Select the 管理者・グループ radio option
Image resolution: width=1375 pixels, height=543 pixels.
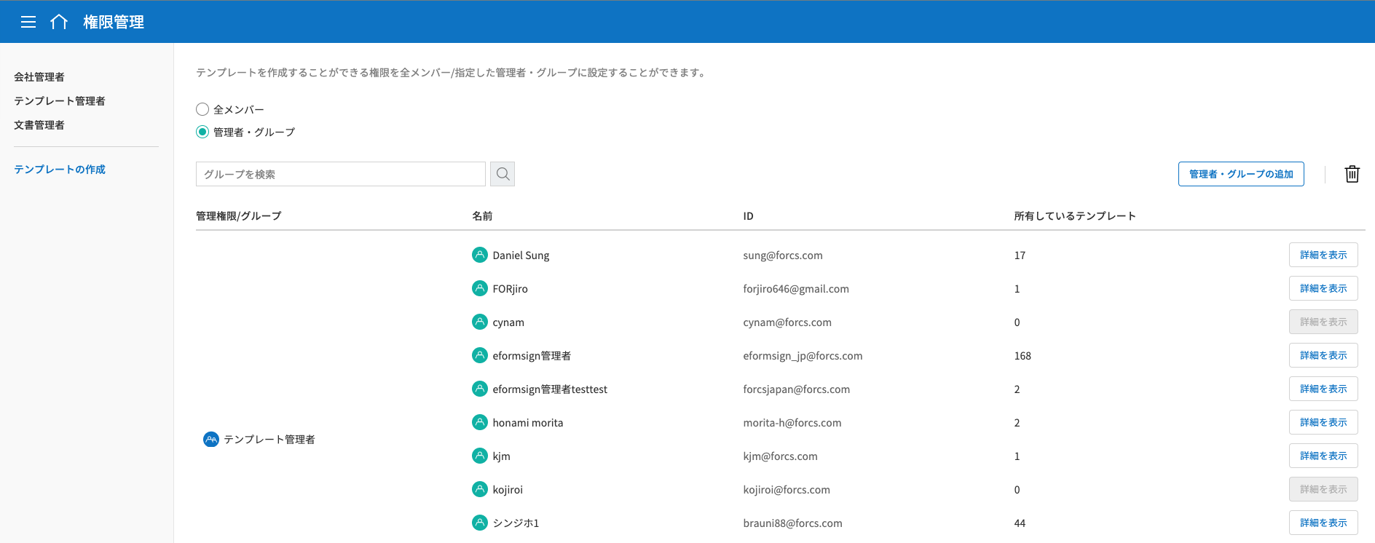pos(202,132)
